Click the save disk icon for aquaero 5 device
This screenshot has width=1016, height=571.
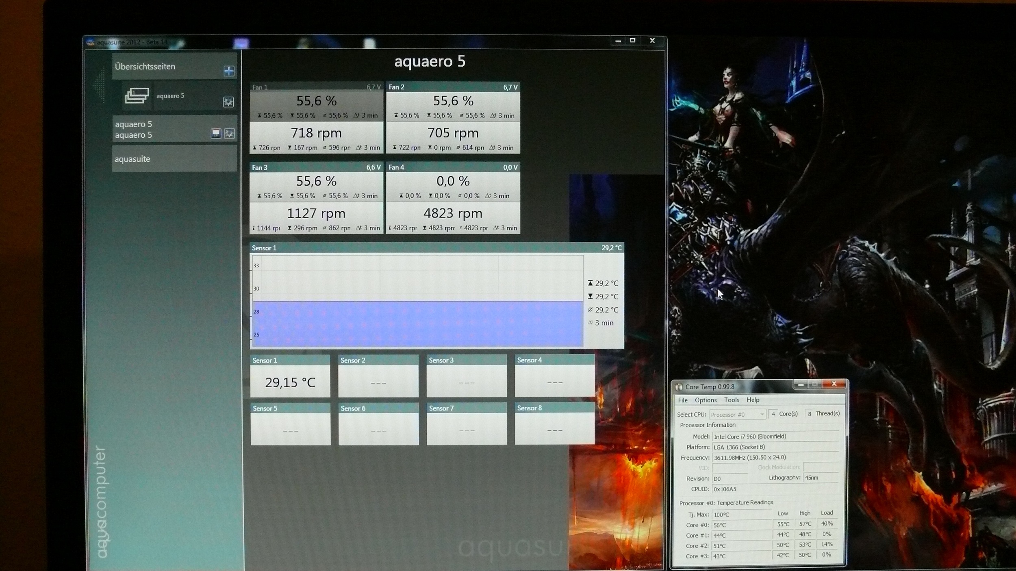(x=216, y=133)
